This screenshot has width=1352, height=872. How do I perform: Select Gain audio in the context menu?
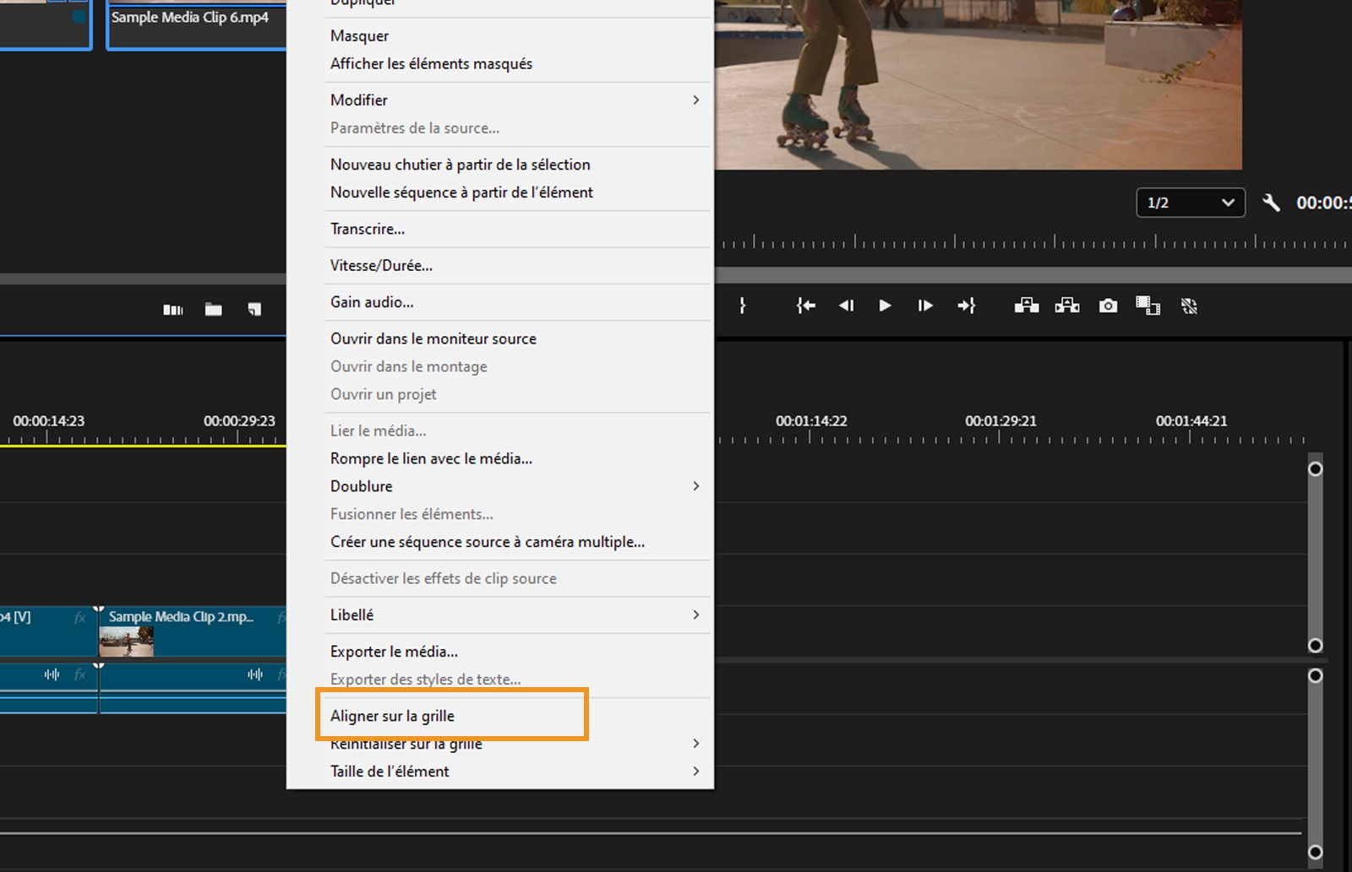[x=371, y=301]
